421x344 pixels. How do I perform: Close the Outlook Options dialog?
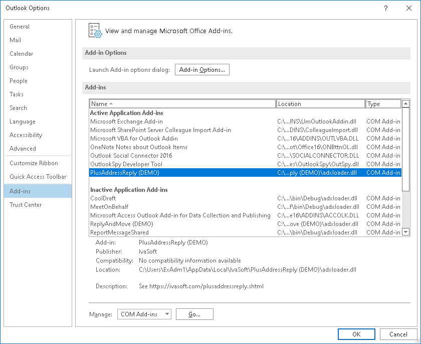[x=409, y=8]
